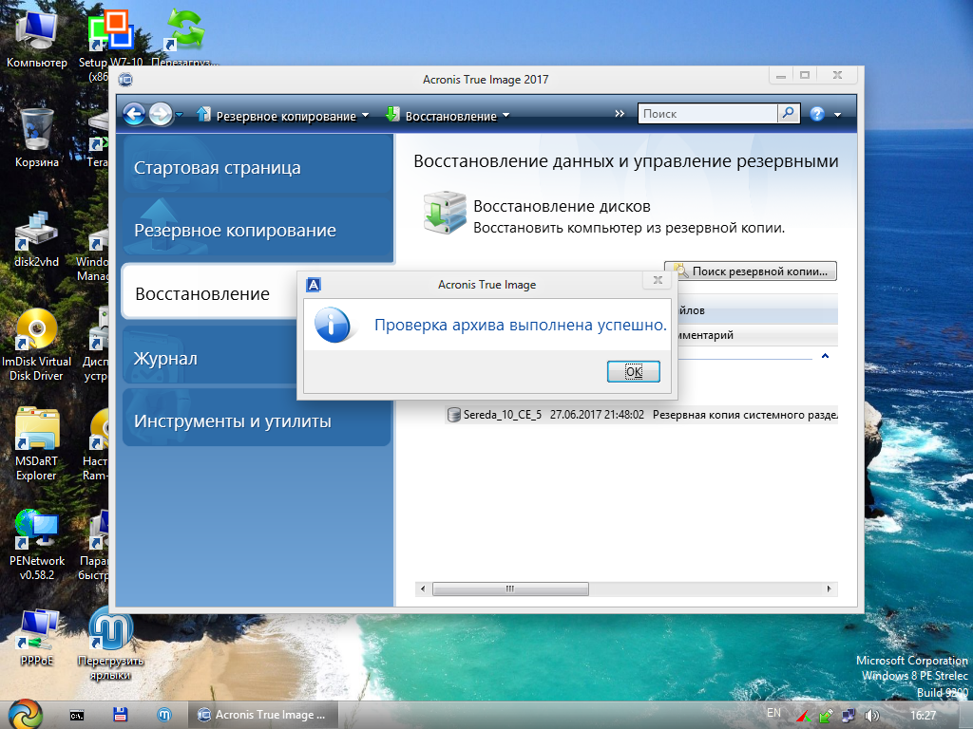Screen dimensions: 973x729
Task: Open Корзина recycle bin icon
Action: click(37, 138)
